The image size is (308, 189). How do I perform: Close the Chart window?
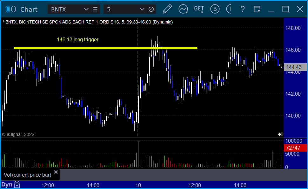pos(300,9)
